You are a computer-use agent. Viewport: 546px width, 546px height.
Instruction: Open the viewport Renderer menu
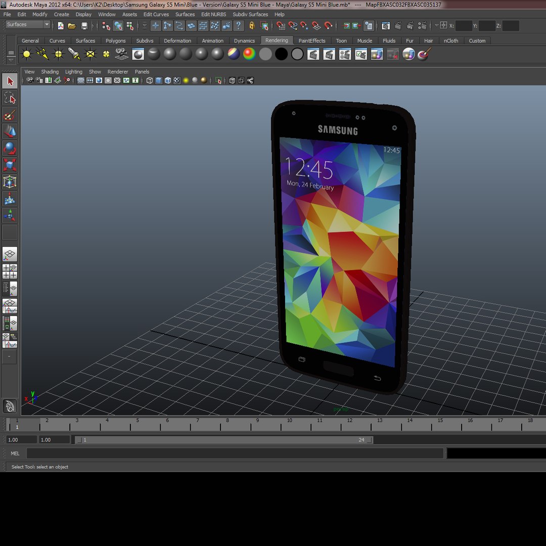[118, 72]
